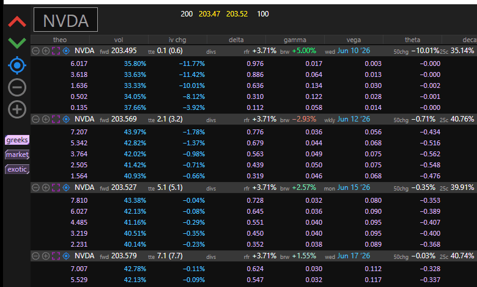
Task: Click 50chg value −0.71%
Action: point(423,119)
